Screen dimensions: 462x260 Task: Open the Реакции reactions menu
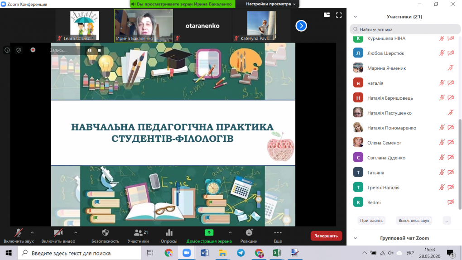(x=249, y=236)
